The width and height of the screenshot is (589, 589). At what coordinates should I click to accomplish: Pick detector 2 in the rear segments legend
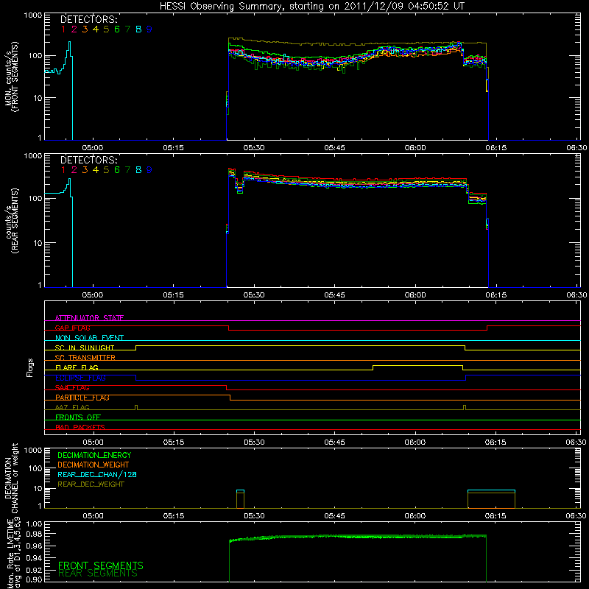(74, 170)
